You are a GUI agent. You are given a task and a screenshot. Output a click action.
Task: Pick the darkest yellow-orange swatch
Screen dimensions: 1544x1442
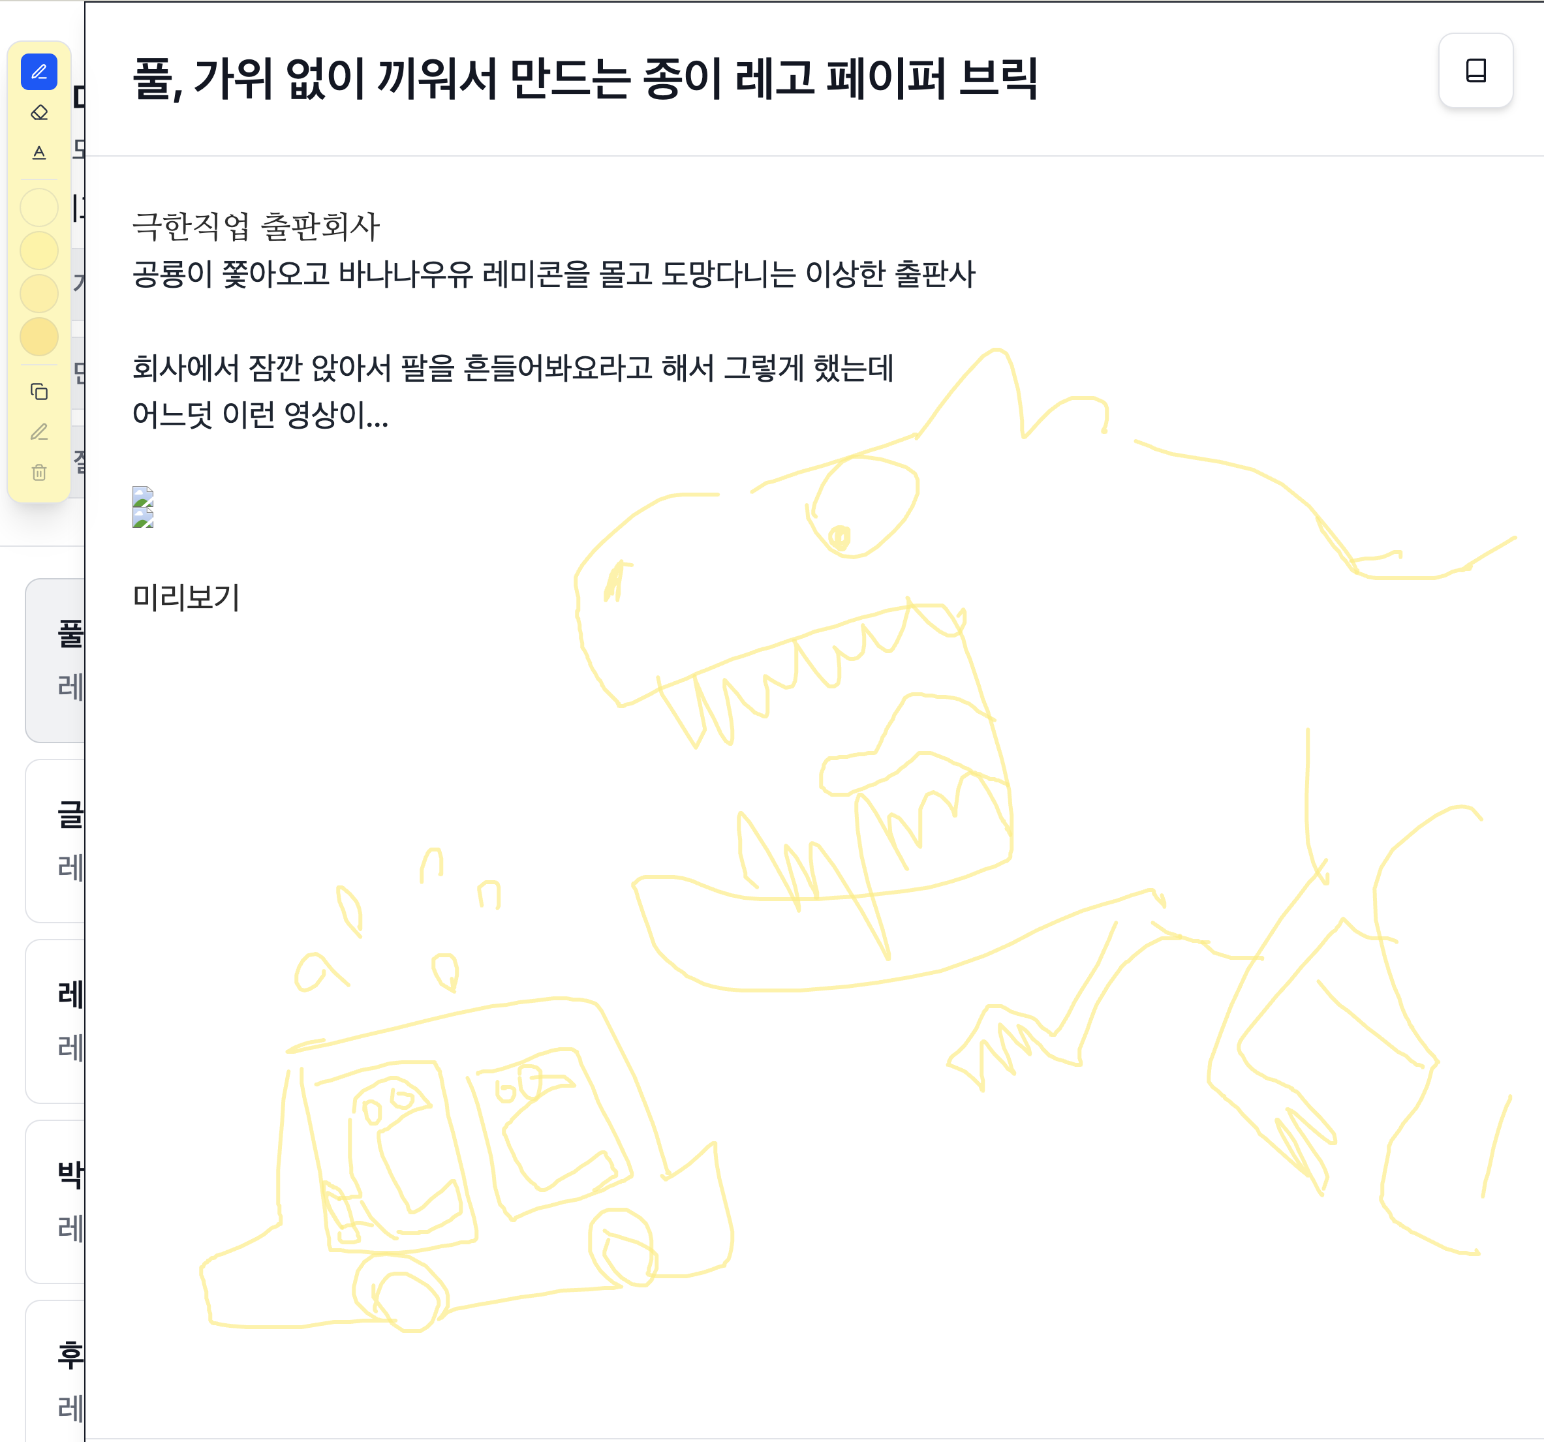39,336
